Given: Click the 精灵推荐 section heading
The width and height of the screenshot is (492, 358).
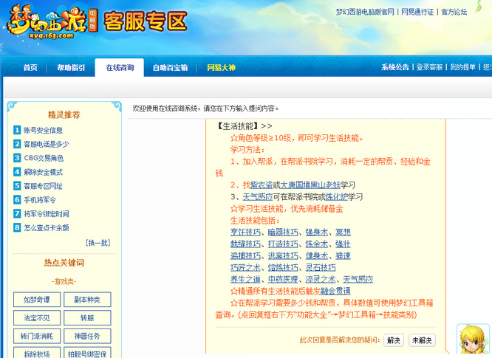Looking at the screenshot, I should tap(64, 114).
